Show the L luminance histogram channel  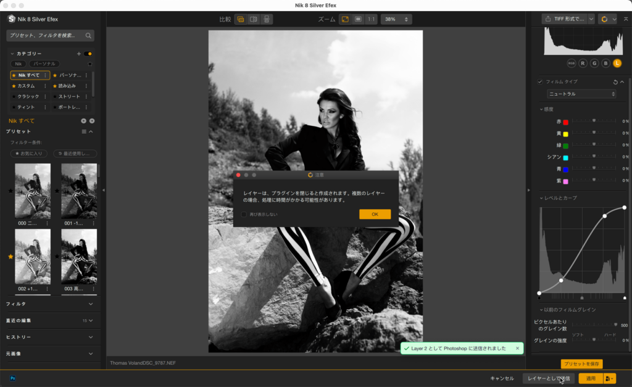pyautogui.click(x=617, y=64)
